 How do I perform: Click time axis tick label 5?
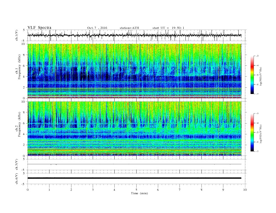coord(136,190)
